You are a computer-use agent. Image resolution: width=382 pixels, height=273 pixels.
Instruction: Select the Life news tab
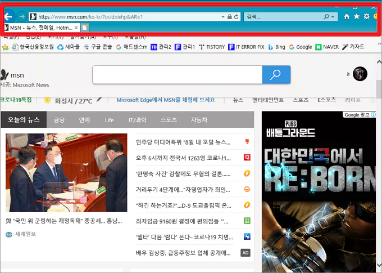[x=109, y=120]
